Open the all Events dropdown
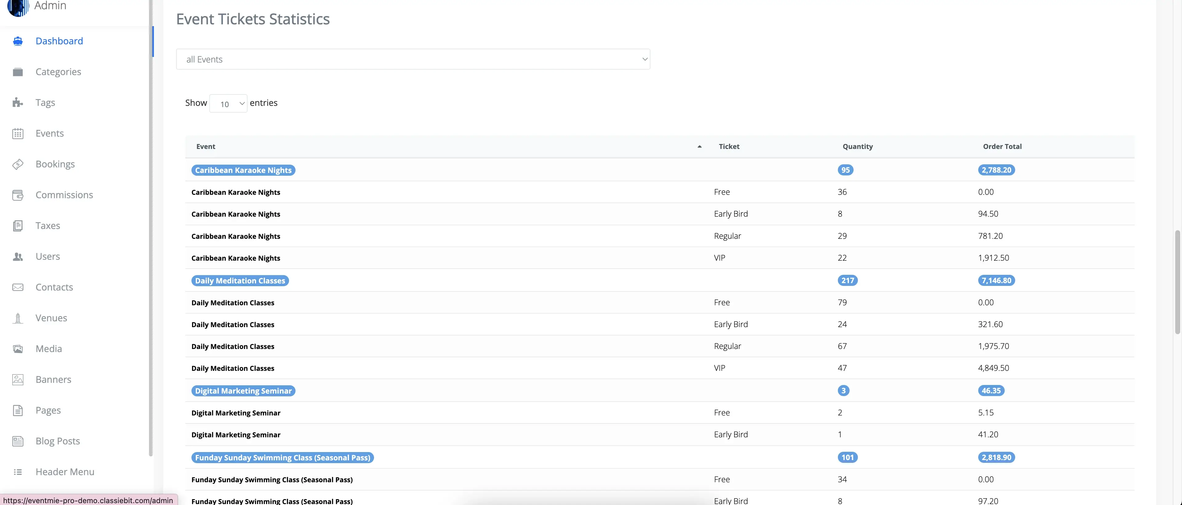1182x505 pixels. click(412, 59)
